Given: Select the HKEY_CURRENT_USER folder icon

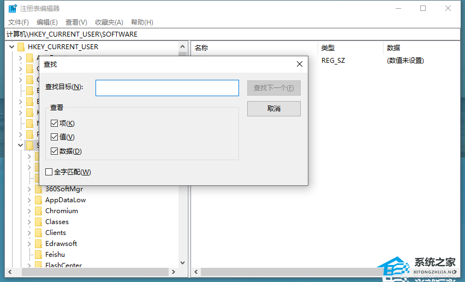Looking at the screenshot, I should point(21,47).
